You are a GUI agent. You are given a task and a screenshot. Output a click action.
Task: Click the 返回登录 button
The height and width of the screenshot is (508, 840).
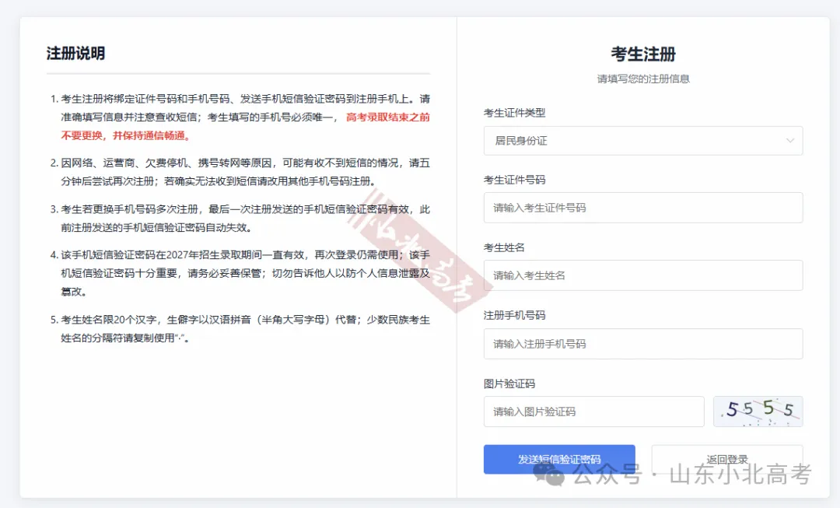(x=727, y=459)
